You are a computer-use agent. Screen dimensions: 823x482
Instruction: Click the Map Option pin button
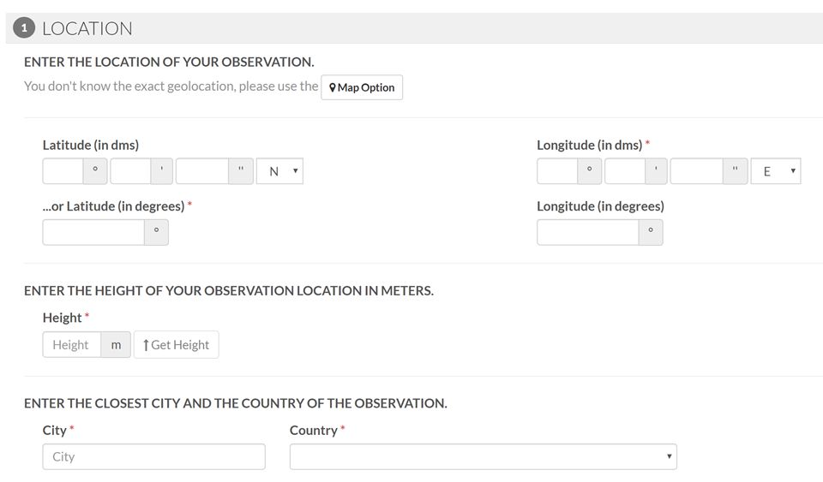[362, 87]
